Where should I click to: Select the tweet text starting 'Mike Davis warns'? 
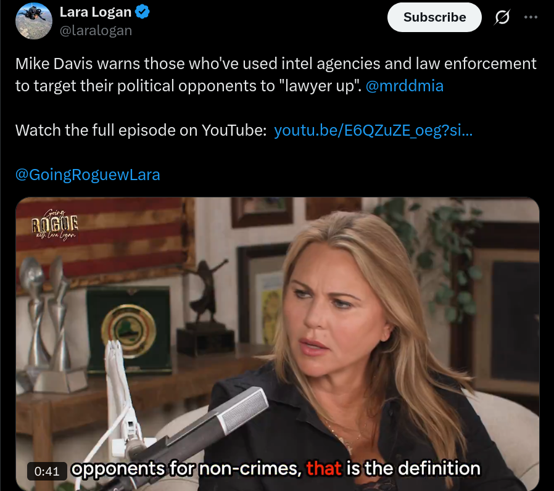click(x=276, y=75)
